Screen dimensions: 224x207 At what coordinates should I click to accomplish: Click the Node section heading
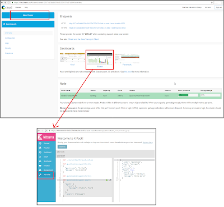[x=63, y=84]
